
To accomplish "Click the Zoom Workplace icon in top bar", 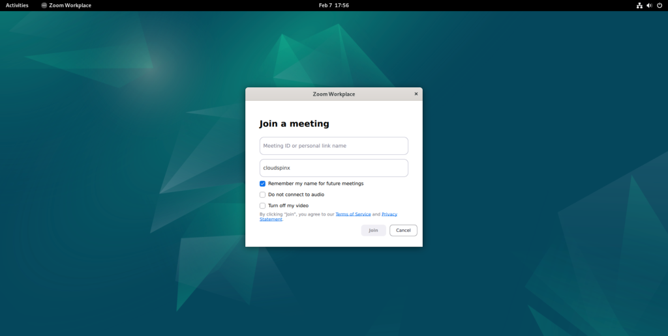I will [44, 5].
